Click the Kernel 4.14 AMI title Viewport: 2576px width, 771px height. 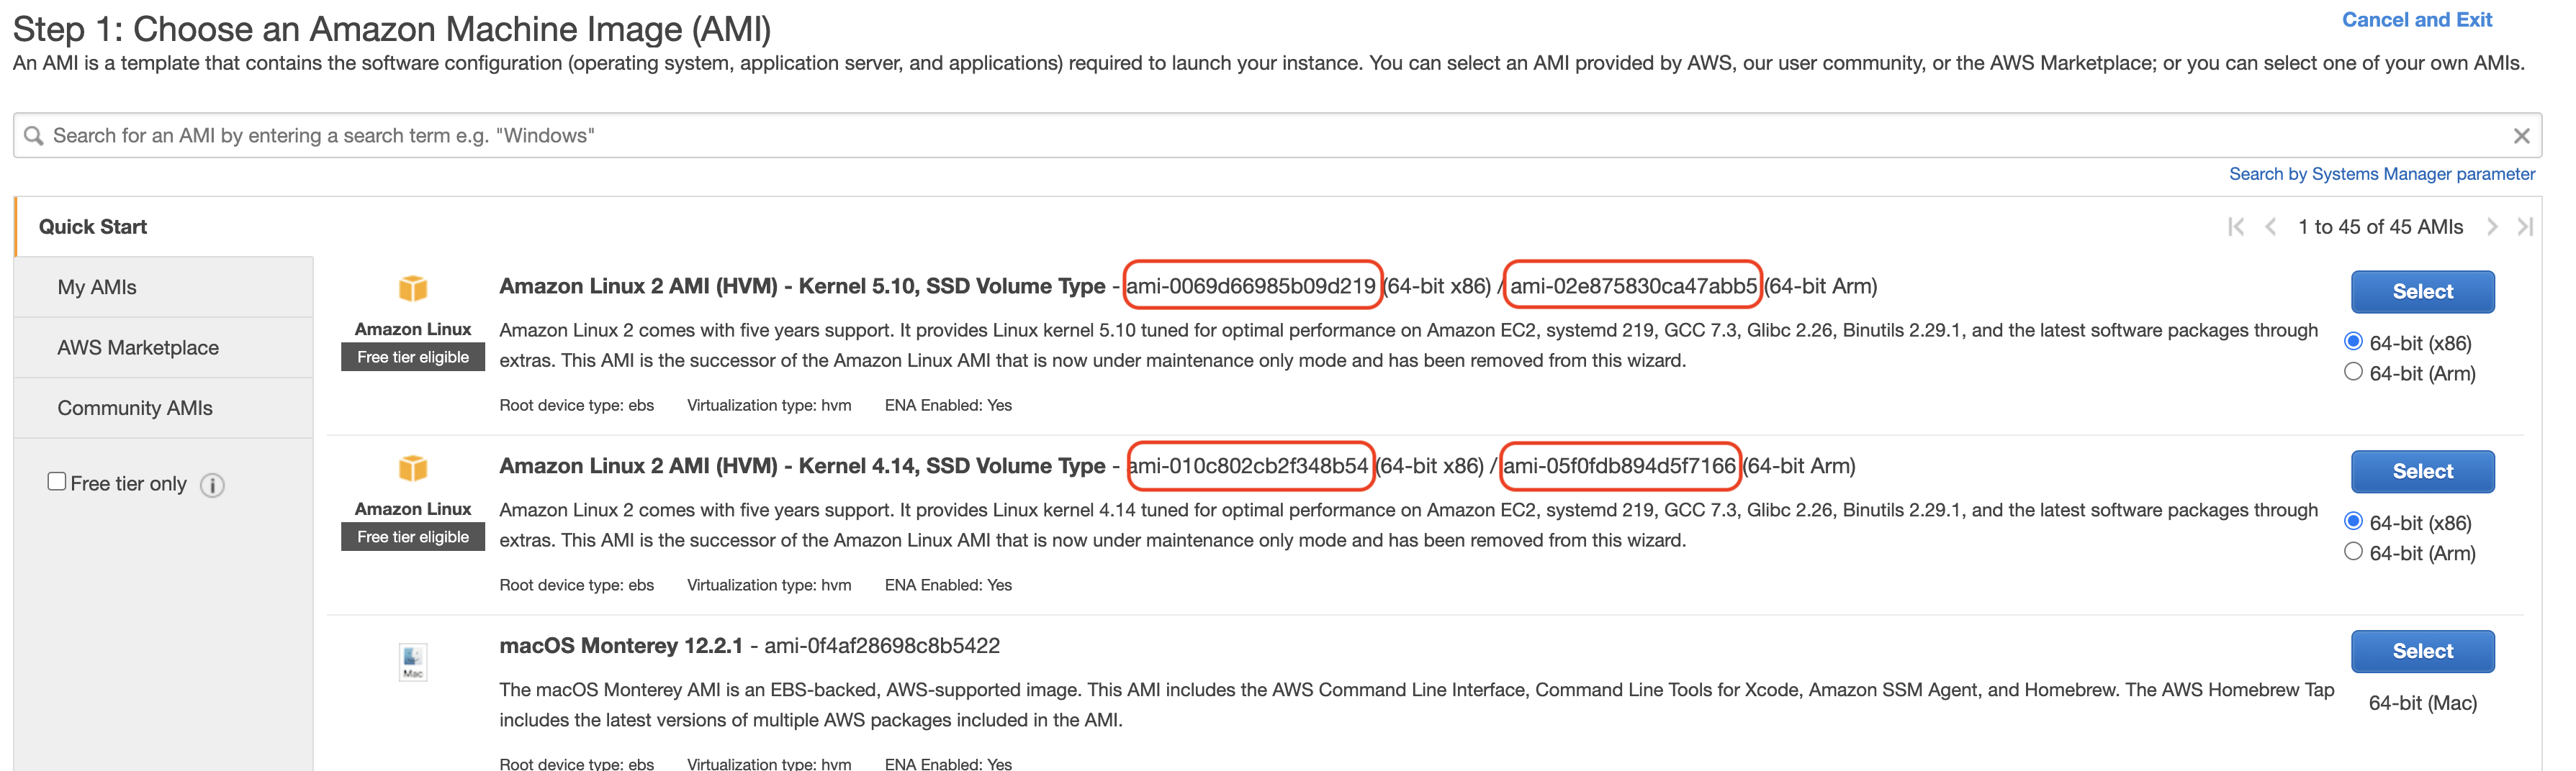pyautogui.click(x=802, y=466)
